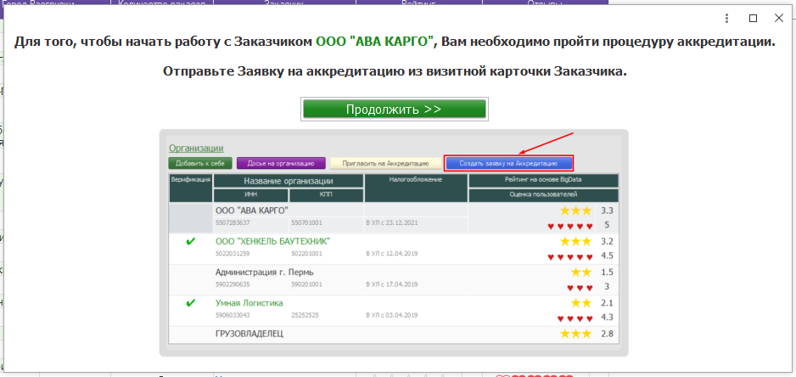Click KPP value 550701001

point(306,223)
